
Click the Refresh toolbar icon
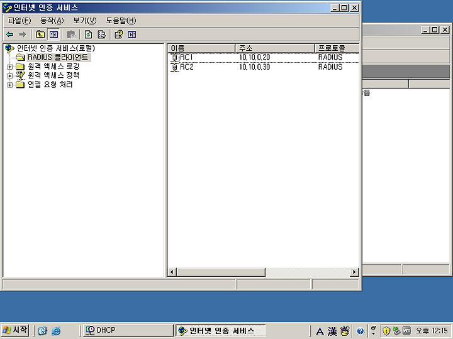pos(89,35)
